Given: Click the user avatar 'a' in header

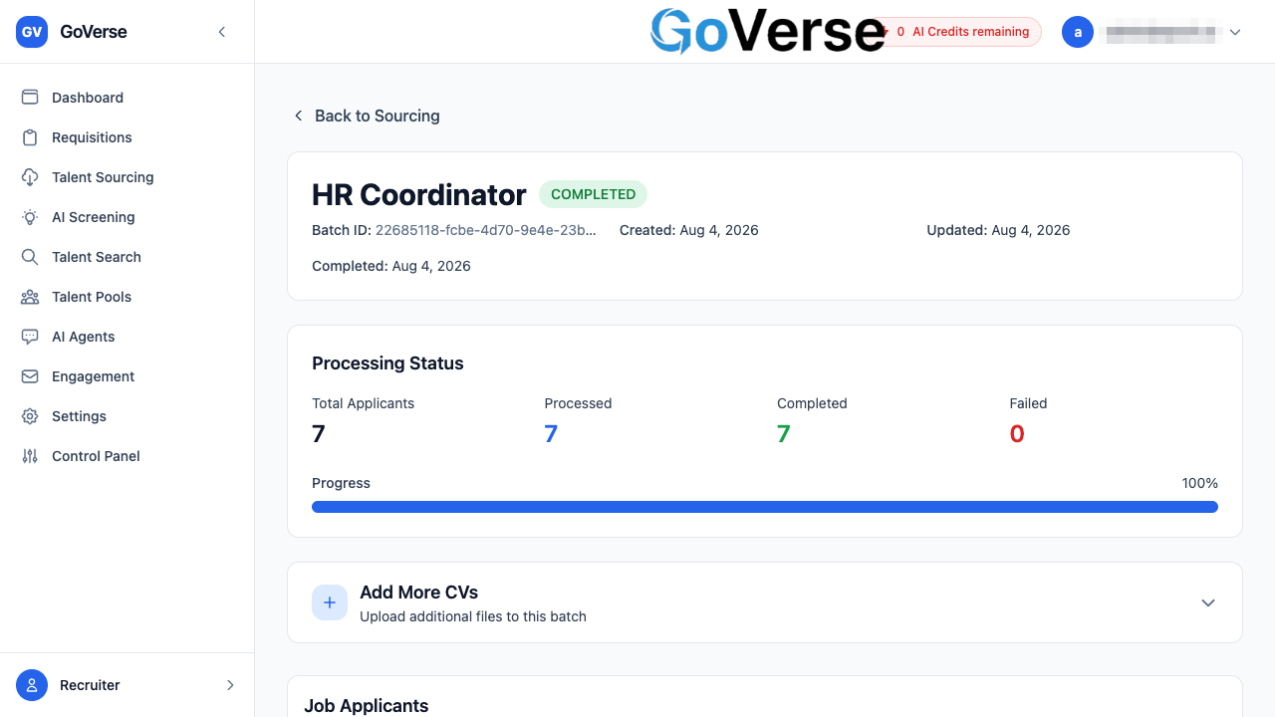Looking at the screenshot, I should point(1078,32).
